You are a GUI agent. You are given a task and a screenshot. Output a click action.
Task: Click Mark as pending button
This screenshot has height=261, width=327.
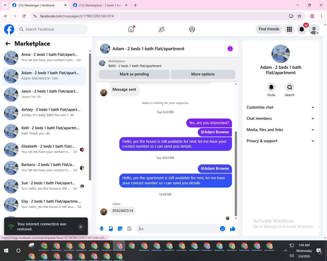click(134, 74)
